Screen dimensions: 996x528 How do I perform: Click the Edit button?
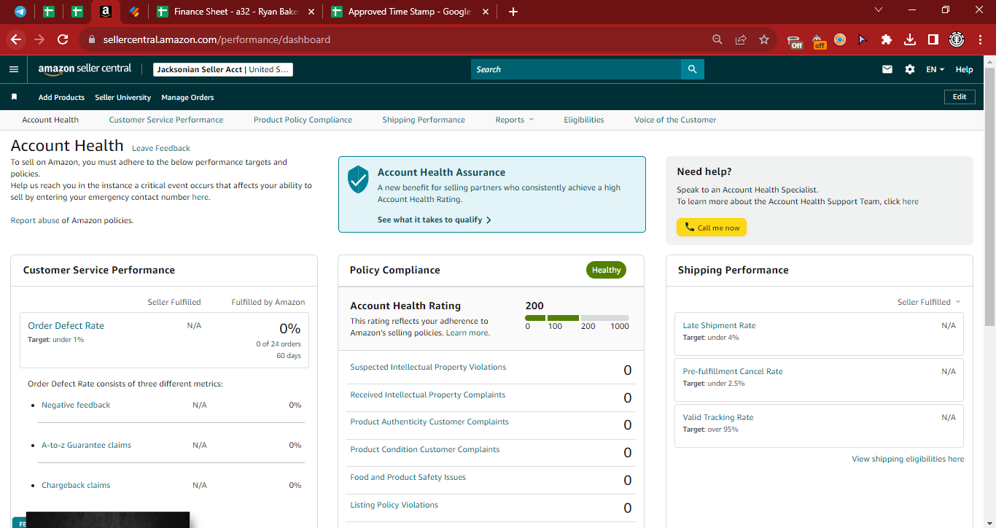click(x=960, y=96)
